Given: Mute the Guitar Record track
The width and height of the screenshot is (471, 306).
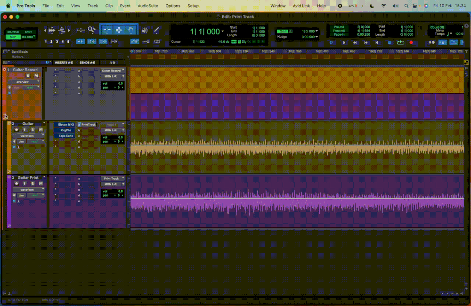Looking at the screenshot, I should [x=36, y=75].
